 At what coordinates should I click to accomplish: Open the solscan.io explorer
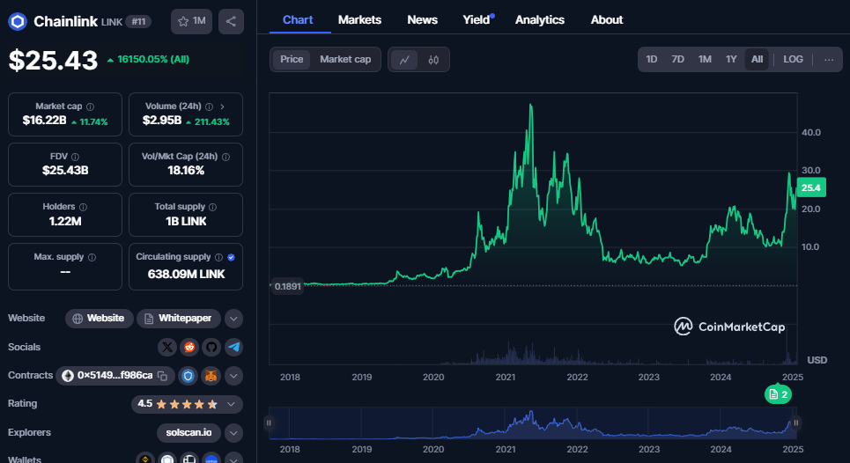(x=188, y=433)
